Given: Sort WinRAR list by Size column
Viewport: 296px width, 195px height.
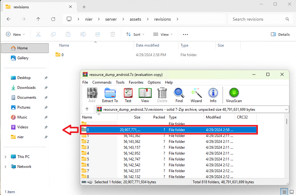Looking at the screenshot, I should coord(129,117).
